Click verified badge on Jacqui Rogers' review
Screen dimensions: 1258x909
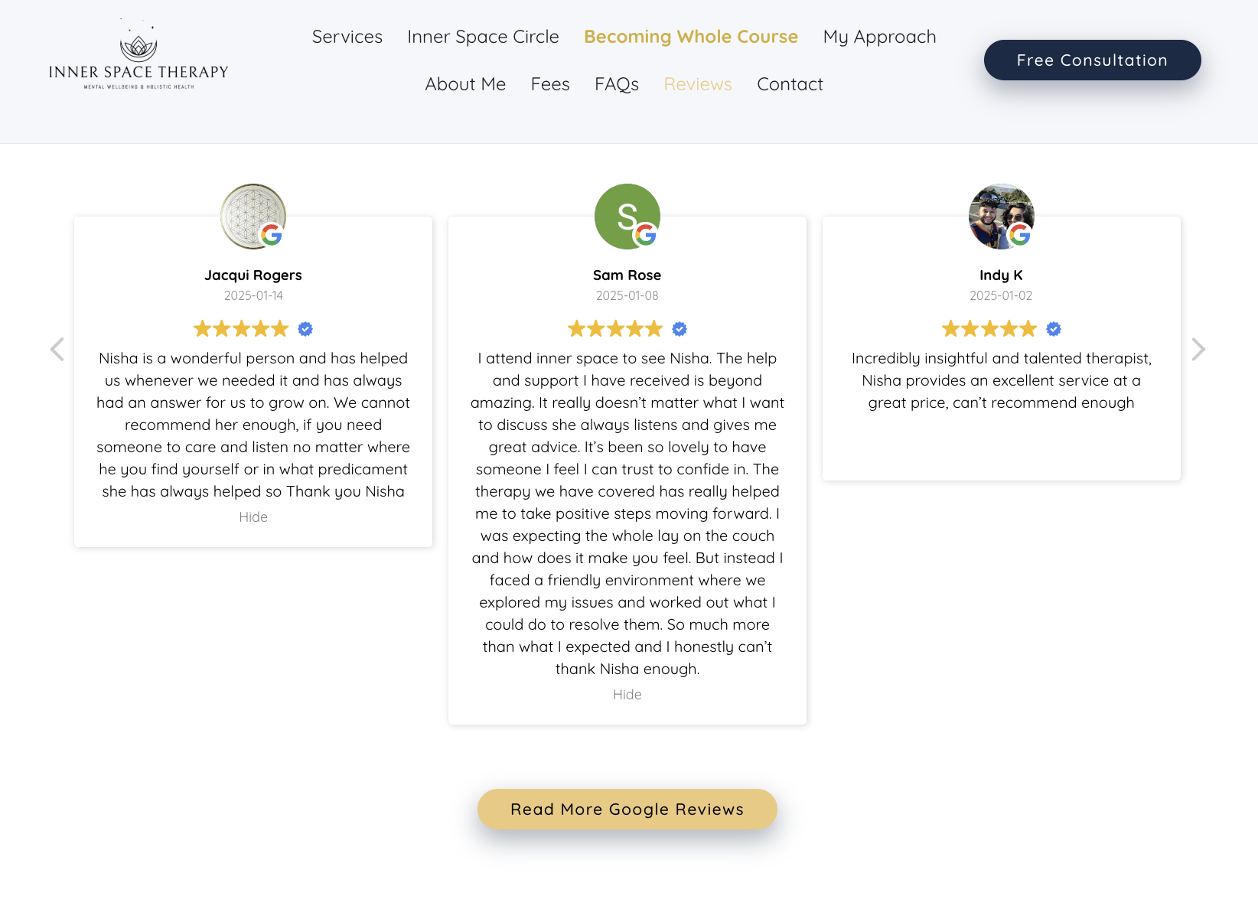[x=305, y=329]
